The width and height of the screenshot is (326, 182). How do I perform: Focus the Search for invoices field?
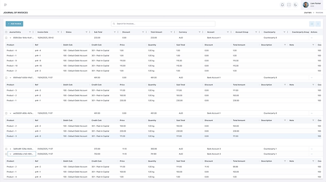pos(163,24)
